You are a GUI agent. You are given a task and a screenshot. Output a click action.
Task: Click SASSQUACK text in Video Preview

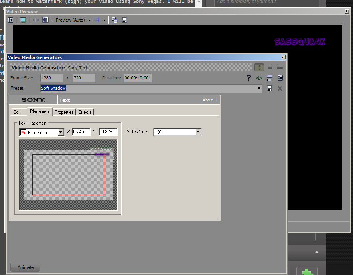300,42
